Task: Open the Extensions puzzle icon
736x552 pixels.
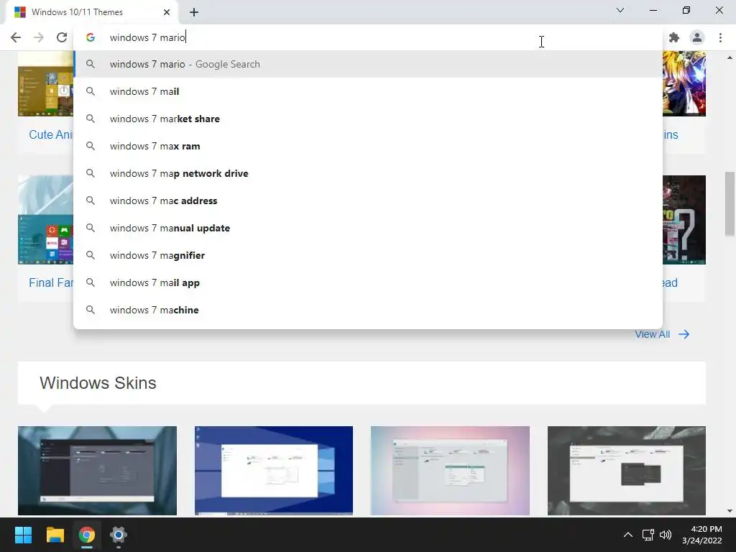Action: [674, 37]
